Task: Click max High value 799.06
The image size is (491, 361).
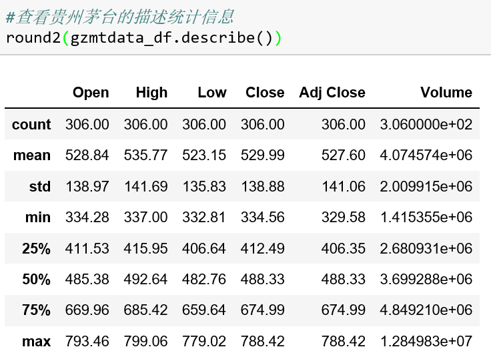Action: 145,341
